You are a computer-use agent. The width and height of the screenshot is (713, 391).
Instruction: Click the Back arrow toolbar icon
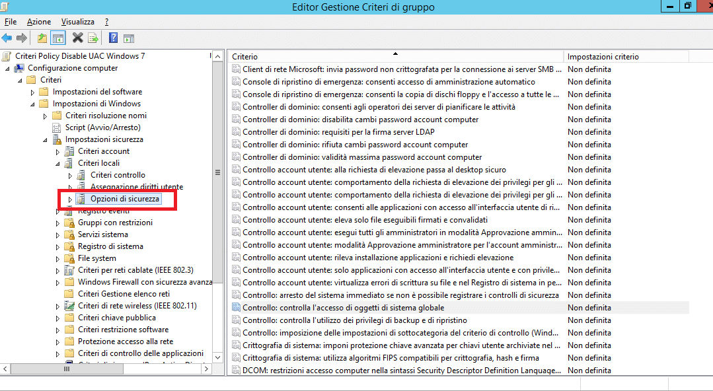point(7,38)
